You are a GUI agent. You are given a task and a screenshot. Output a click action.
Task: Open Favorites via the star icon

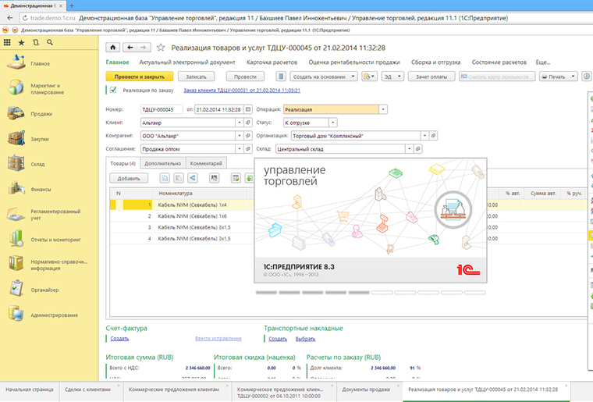[x=21, y=42]
